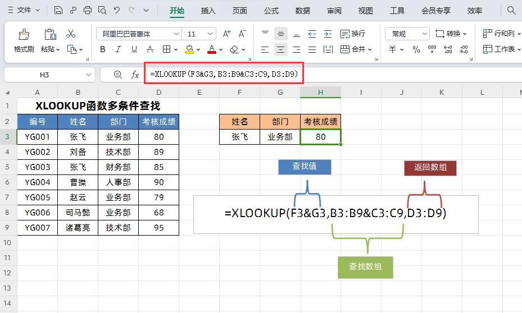Select the Format Painter brush icon
Image resolution: width=522 pixels, height=313 pixels.
(24, 34)
